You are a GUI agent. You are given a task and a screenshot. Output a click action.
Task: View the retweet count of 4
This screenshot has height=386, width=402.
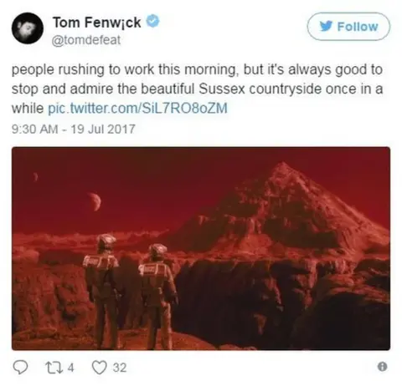pyautogui.click(x=71, y=368)
